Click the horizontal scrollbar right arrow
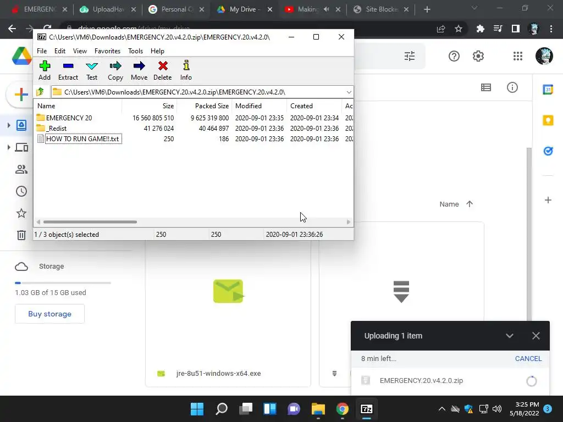Screen dimensions: 563x422 coord(348,222)
